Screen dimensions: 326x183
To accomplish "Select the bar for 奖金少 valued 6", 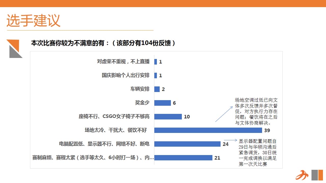I will [162, 103].
